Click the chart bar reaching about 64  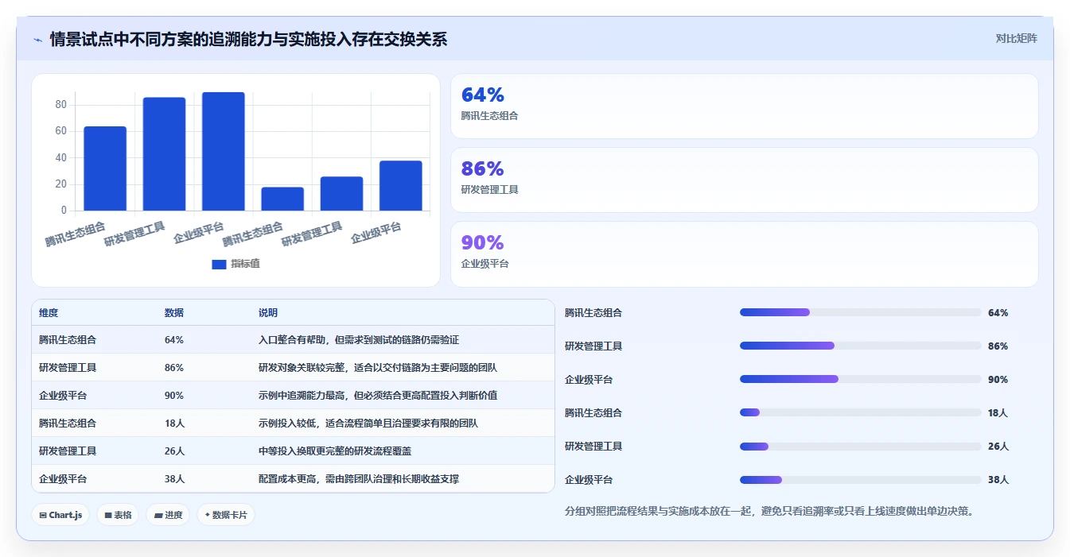(105, 168)
